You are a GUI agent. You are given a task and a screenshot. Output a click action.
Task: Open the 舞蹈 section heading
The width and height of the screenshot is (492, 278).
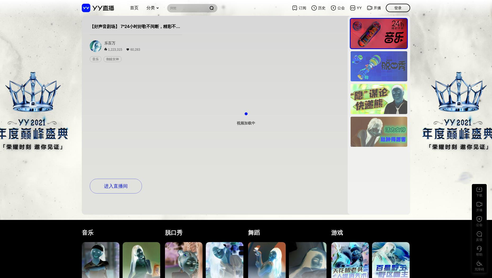(254, 233)
